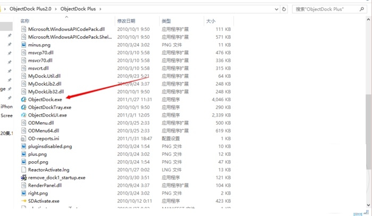372x216 pixels.
Task: Select the ObjectDockUI.exe file icon
Action: [23, 115]
